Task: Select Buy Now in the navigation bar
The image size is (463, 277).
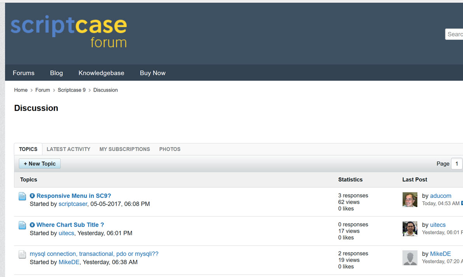Action: 153,73
